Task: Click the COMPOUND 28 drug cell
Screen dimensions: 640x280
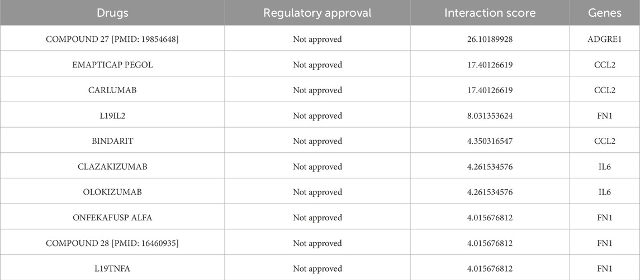Action: click(x=112, y=243)
